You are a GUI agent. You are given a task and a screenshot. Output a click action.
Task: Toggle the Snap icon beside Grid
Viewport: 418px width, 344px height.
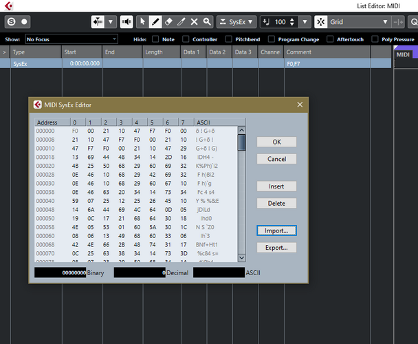(320, 21)
